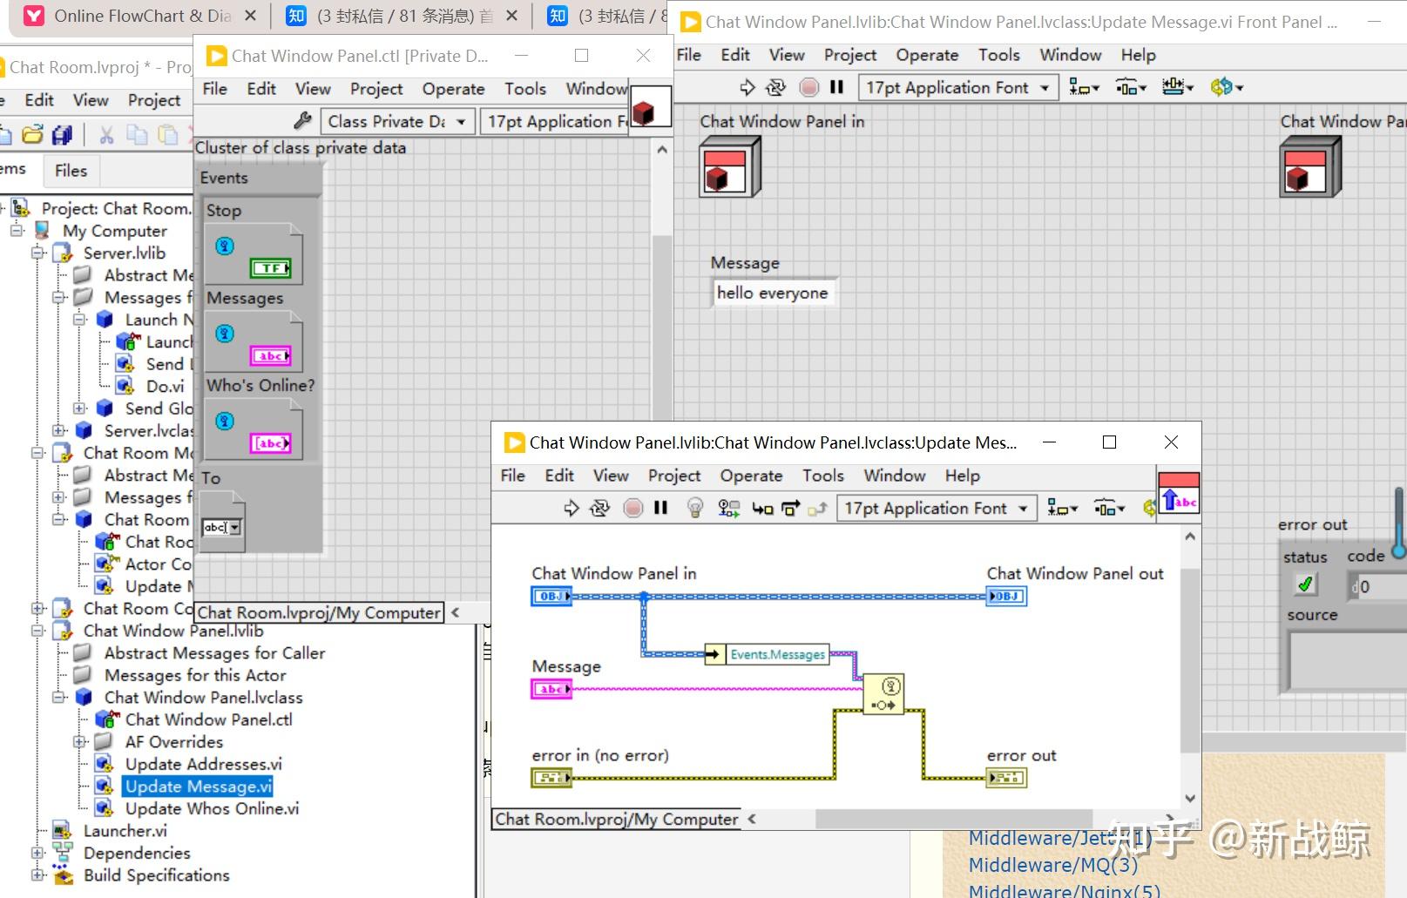This screenshot has height=898, width=1407.
Task: Toggle Highlight Execution light bulb
Action: pos(694,508)
